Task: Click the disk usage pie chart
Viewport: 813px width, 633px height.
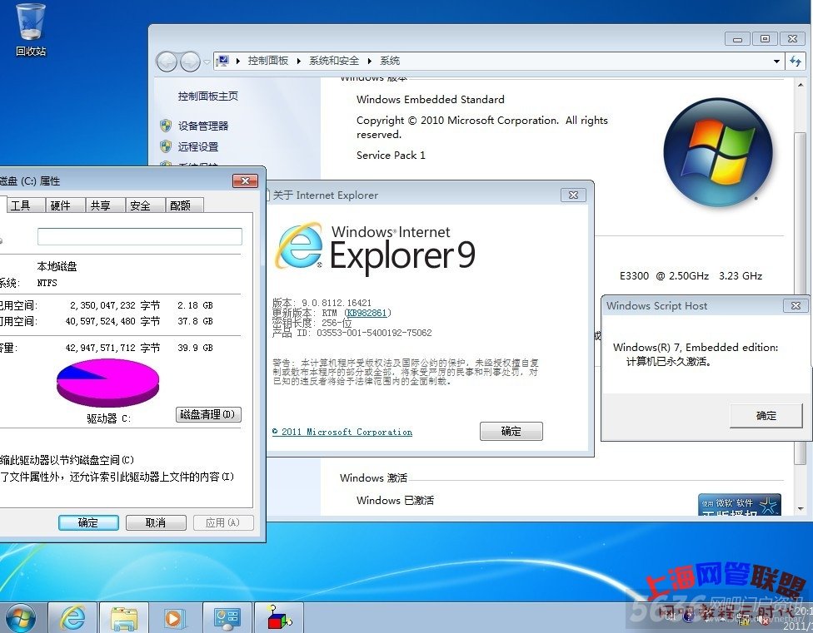Action: coord(107,382)
